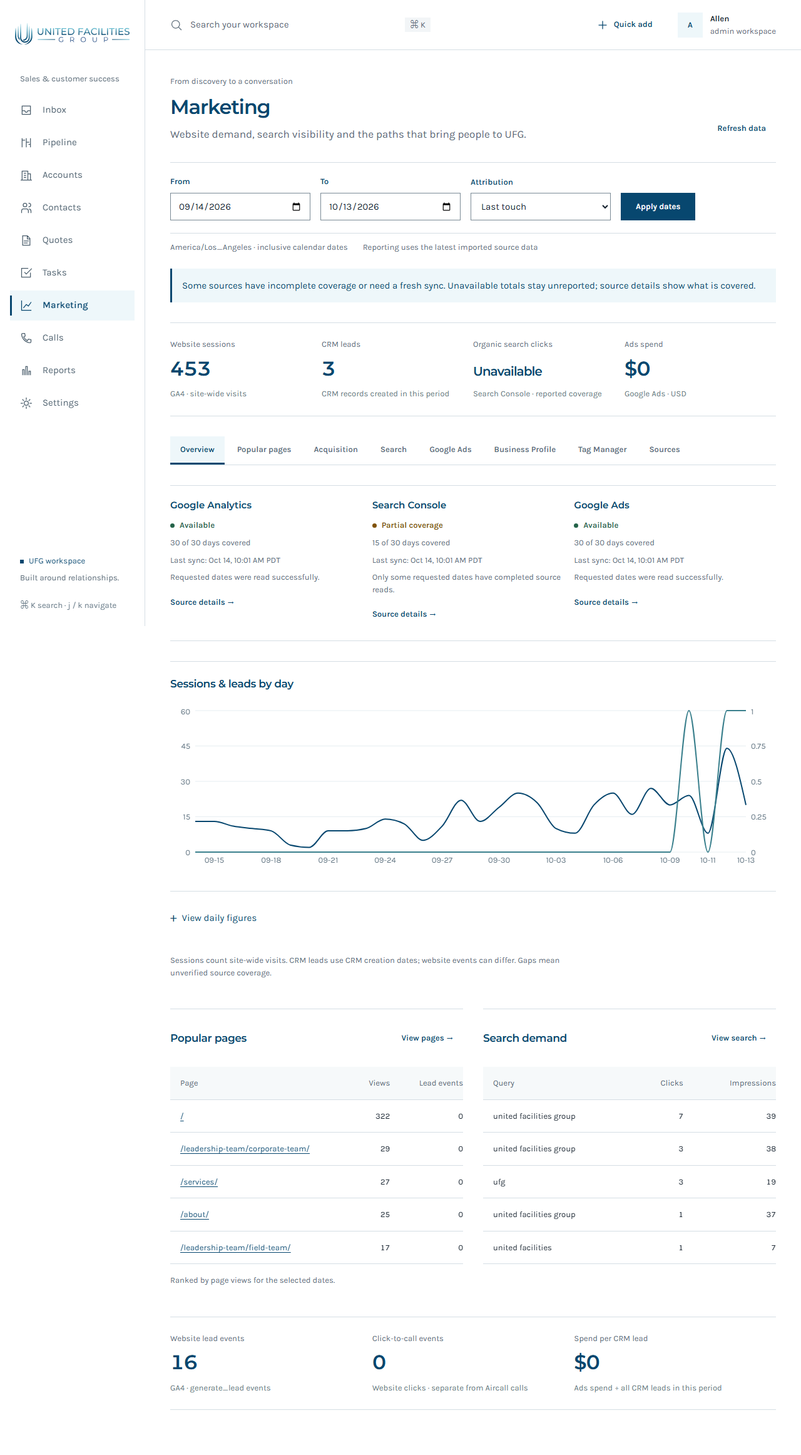This screenshot has width=801, height=1455.
Task: Open Search Console Source details link
Action: (x=404, y=614)
